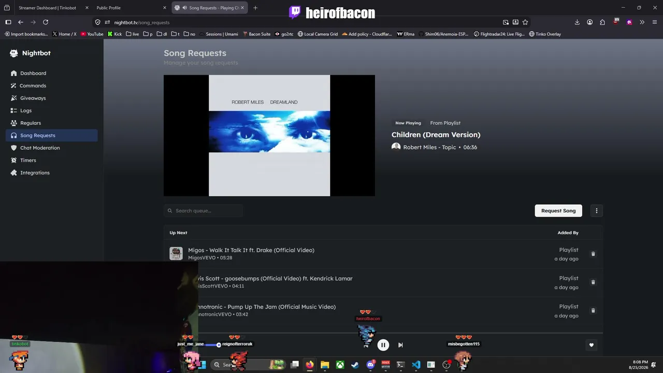Go to Giveaways in the sidebar

tap(33, 98)
